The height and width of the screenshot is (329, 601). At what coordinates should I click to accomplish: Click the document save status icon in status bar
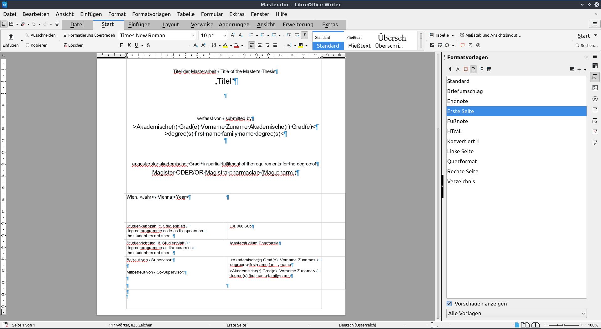(5, 325)
